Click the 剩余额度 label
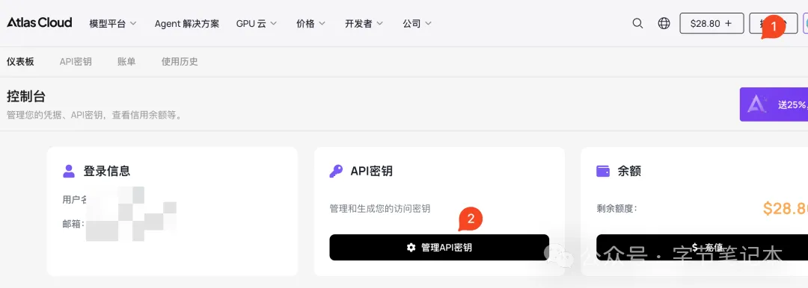This screenshot has width=808, height=288. pos(616,209)
